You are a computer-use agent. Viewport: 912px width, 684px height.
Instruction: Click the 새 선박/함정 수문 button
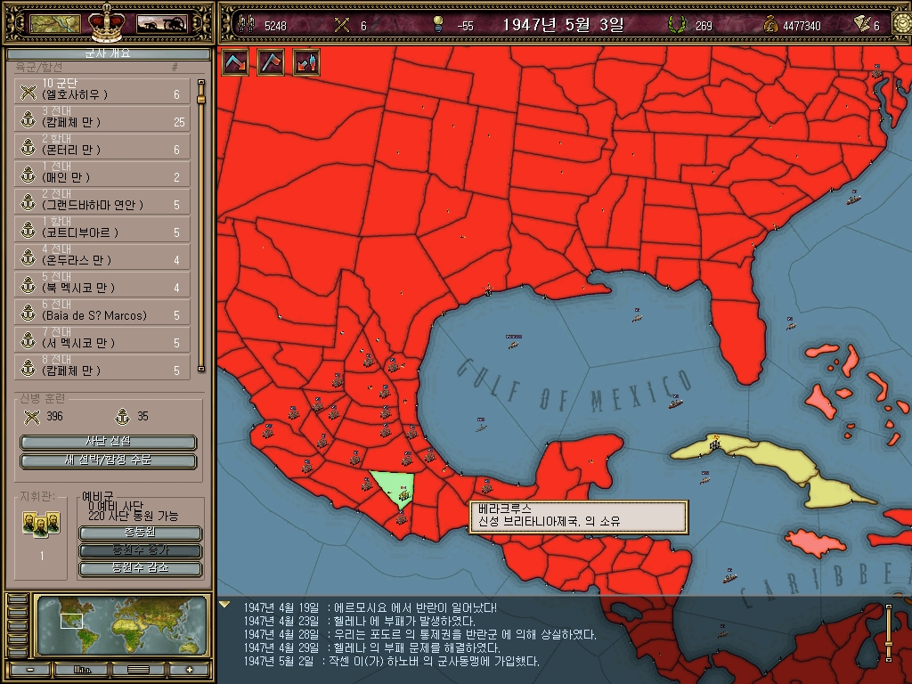[x=108, y=460]
